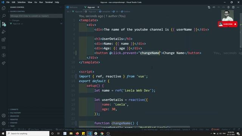242x136 pixels.
Task: Open Task View on the taskbar
Action: click(59, 133)
